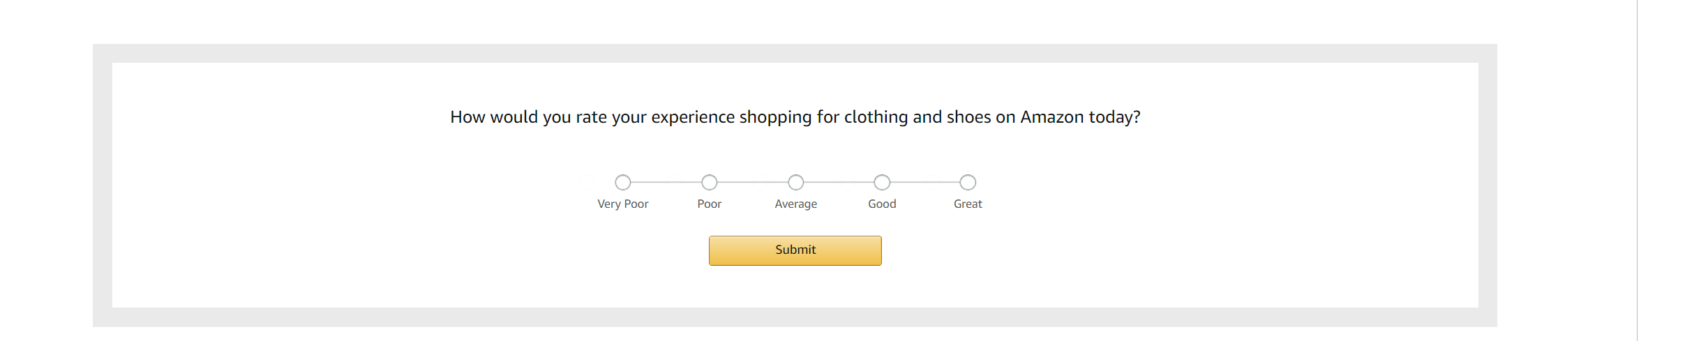This screenshot has height=341, width=1685.
Task: Click the survey question heading text
Action: point(795,117)
